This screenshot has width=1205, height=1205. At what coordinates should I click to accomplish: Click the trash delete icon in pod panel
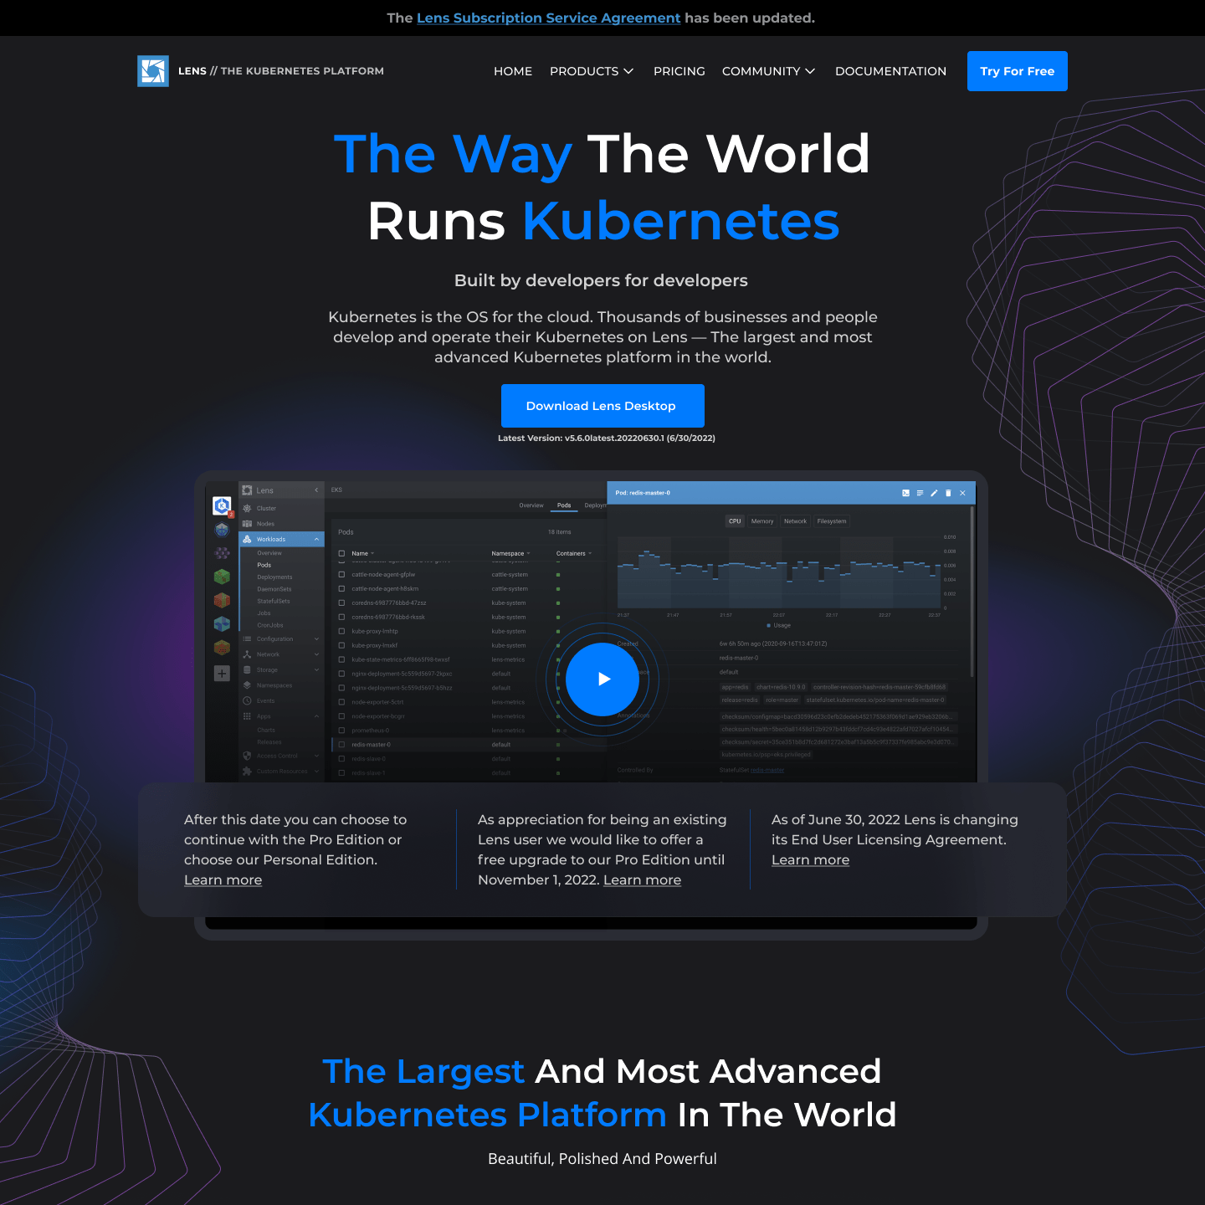pos(948,493)
